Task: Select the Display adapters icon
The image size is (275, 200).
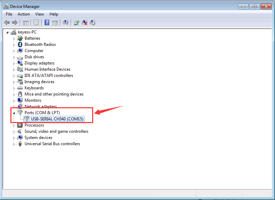Action: tap(20, 63)
